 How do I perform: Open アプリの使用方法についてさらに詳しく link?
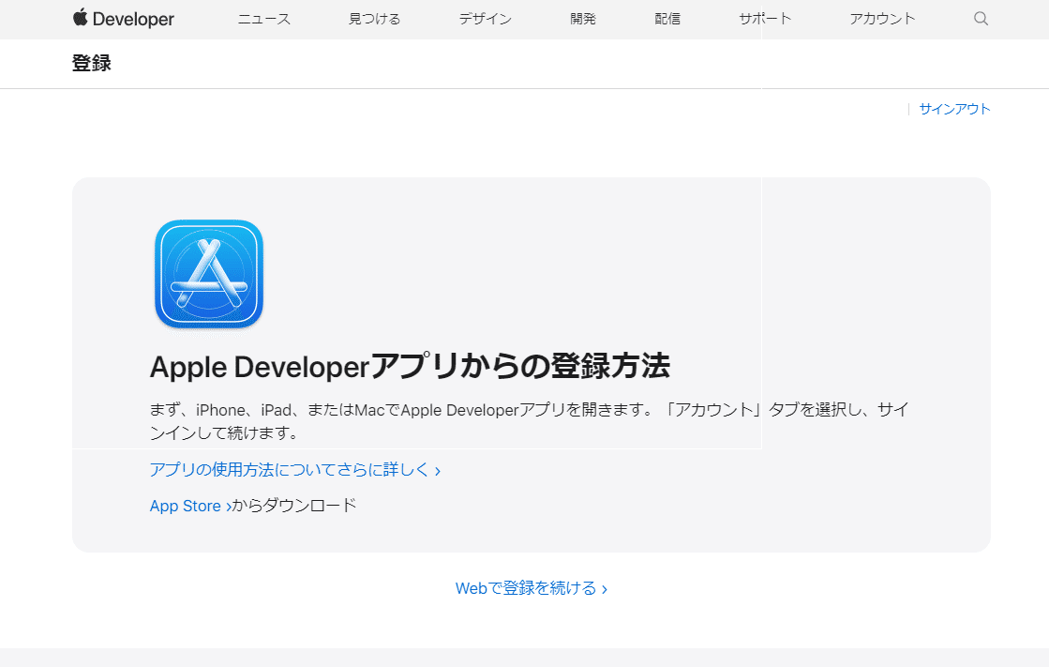[x=295, y=470]
